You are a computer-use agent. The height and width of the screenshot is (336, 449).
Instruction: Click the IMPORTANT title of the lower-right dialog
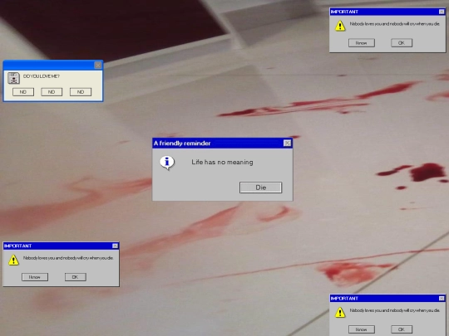click(x=344, y=299)
